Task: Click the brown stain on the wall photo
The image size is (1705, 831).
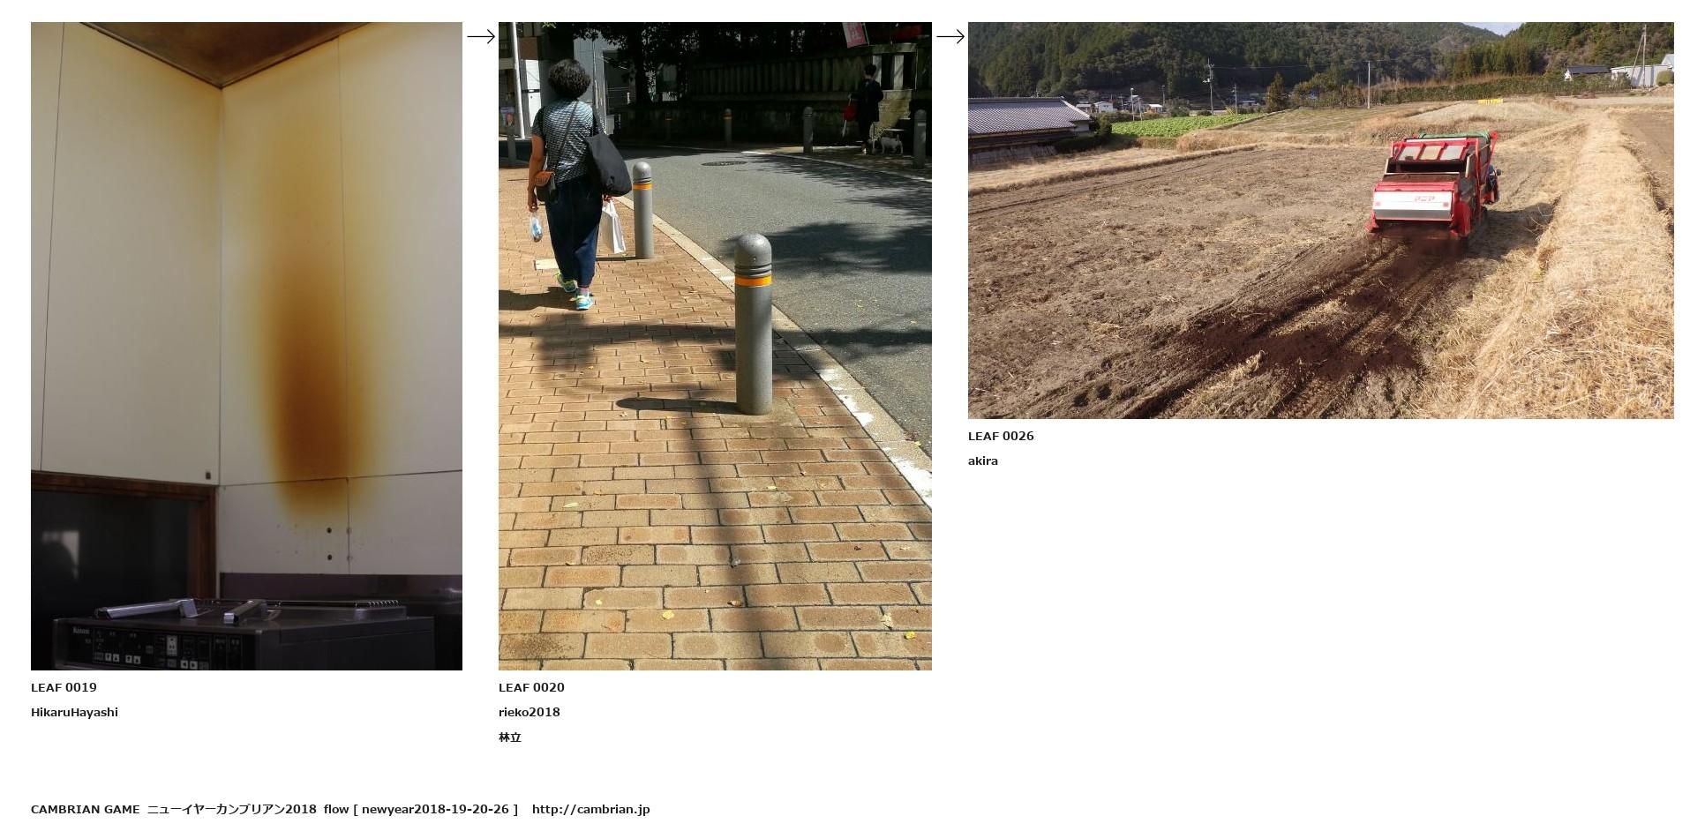Action: 316,353
